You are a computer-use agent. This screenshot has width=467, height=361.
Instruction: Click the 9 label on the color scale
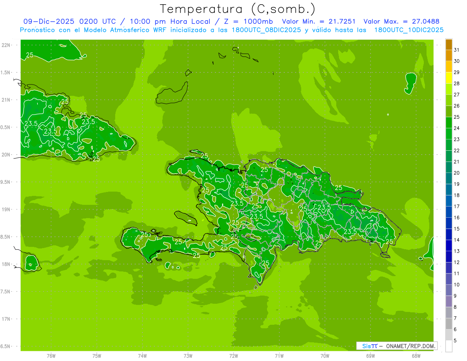(x=455, y=296)
